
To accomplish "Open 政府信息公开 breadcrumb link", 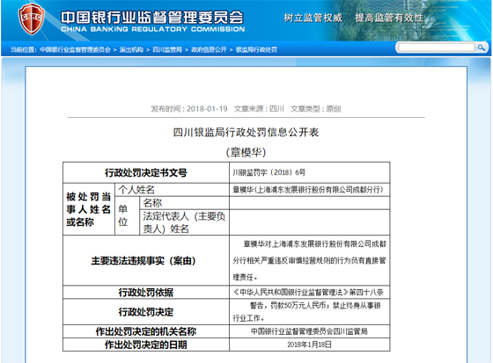I will pos(209,49).
